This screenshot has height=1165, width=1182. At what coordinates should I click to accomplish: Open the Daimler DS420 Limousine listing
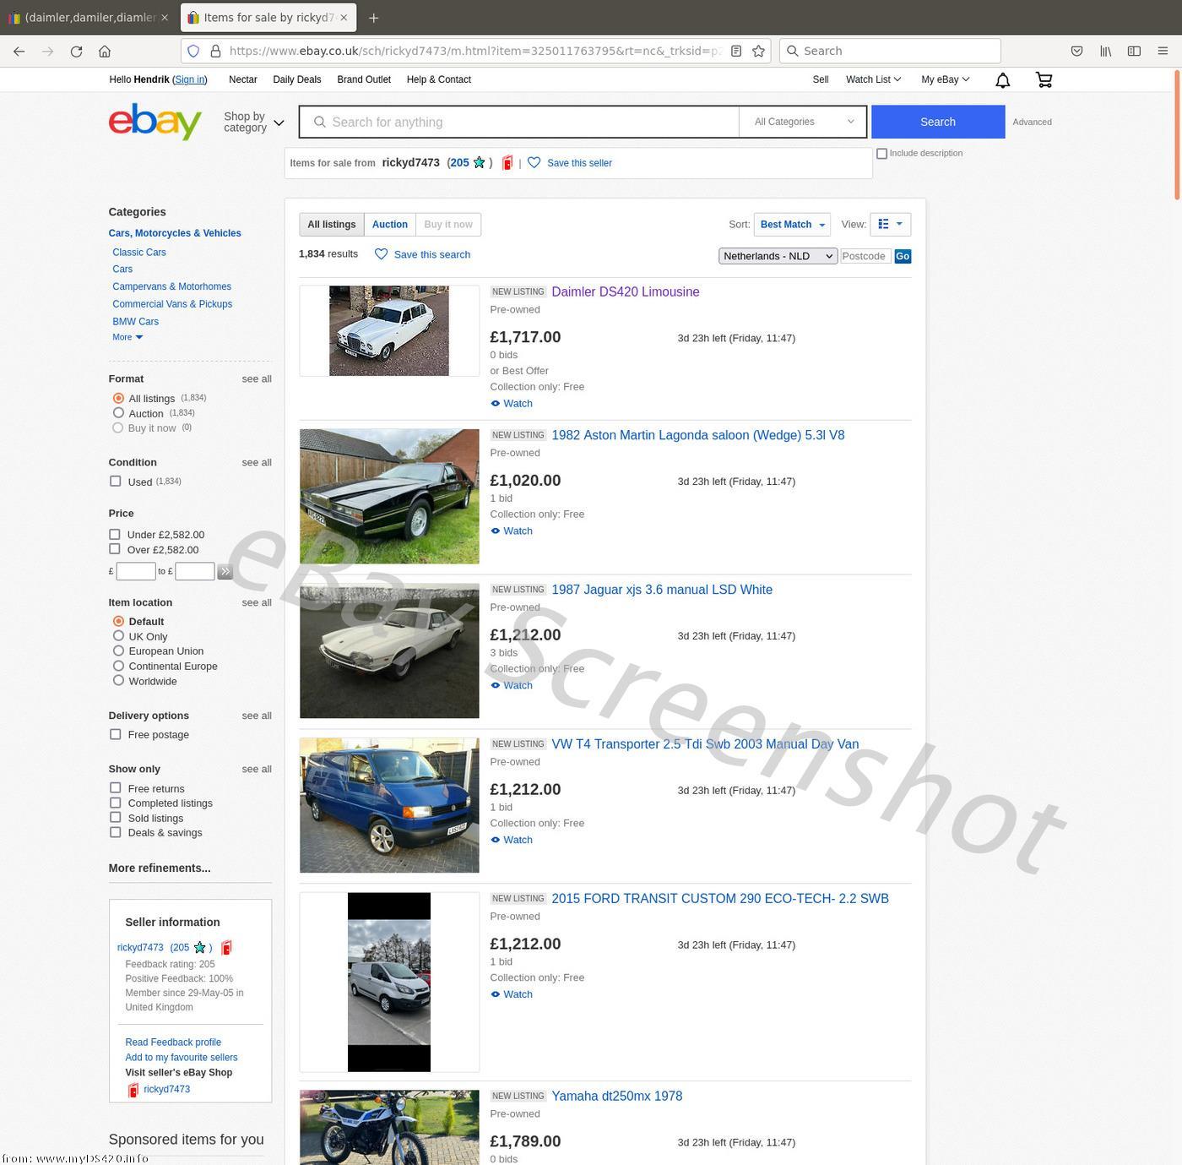(x=625, y=292)
